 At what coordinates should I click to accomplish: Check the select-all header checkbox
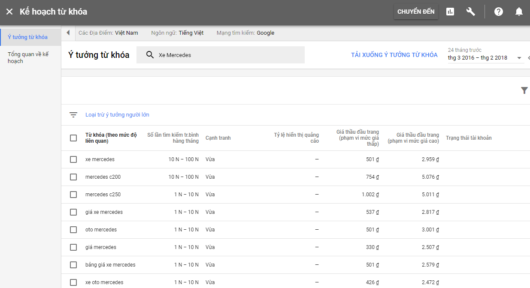pos(73,138)
